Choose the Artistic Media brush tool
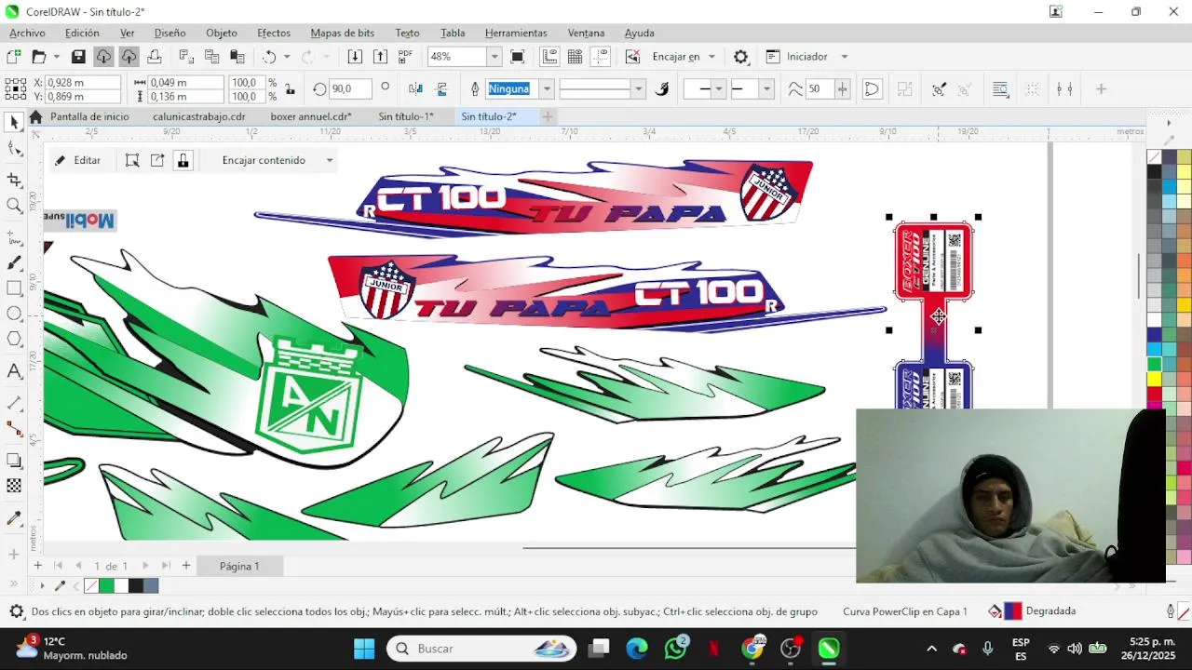The image size is (1192, 670). coord(14,264)
